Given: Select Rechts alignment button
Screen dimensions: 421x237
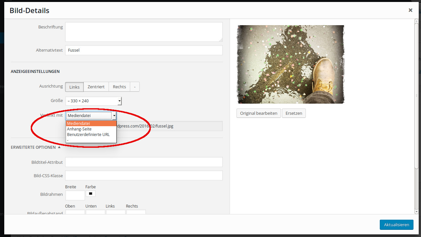Looking at the screenshot, I should point(119,87).
